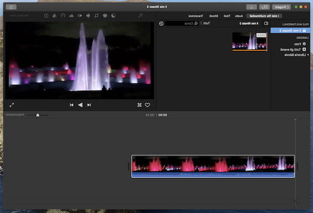Screen dimensions: 313x213
Task: Click the import media down-arrow button
Action: (x=251, y=7)
